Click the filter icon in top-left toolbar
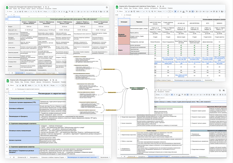The height and width of the screenshot is (163, 233). click(x=98, y=12)
